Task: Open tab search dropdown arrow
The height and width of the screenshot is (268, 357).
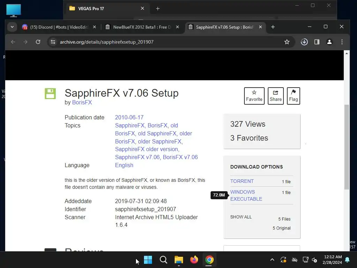Action: [x=12, y=27]
